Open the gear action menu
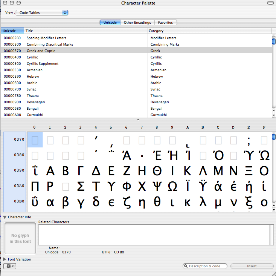Screen dimensions: 276x276 [10, 266]
